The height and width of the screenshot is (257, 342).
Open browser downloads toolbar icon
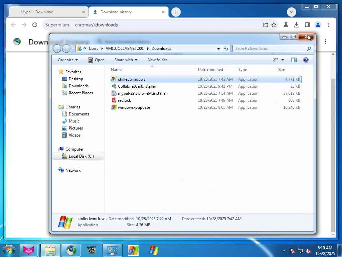[x=297, y=25]
